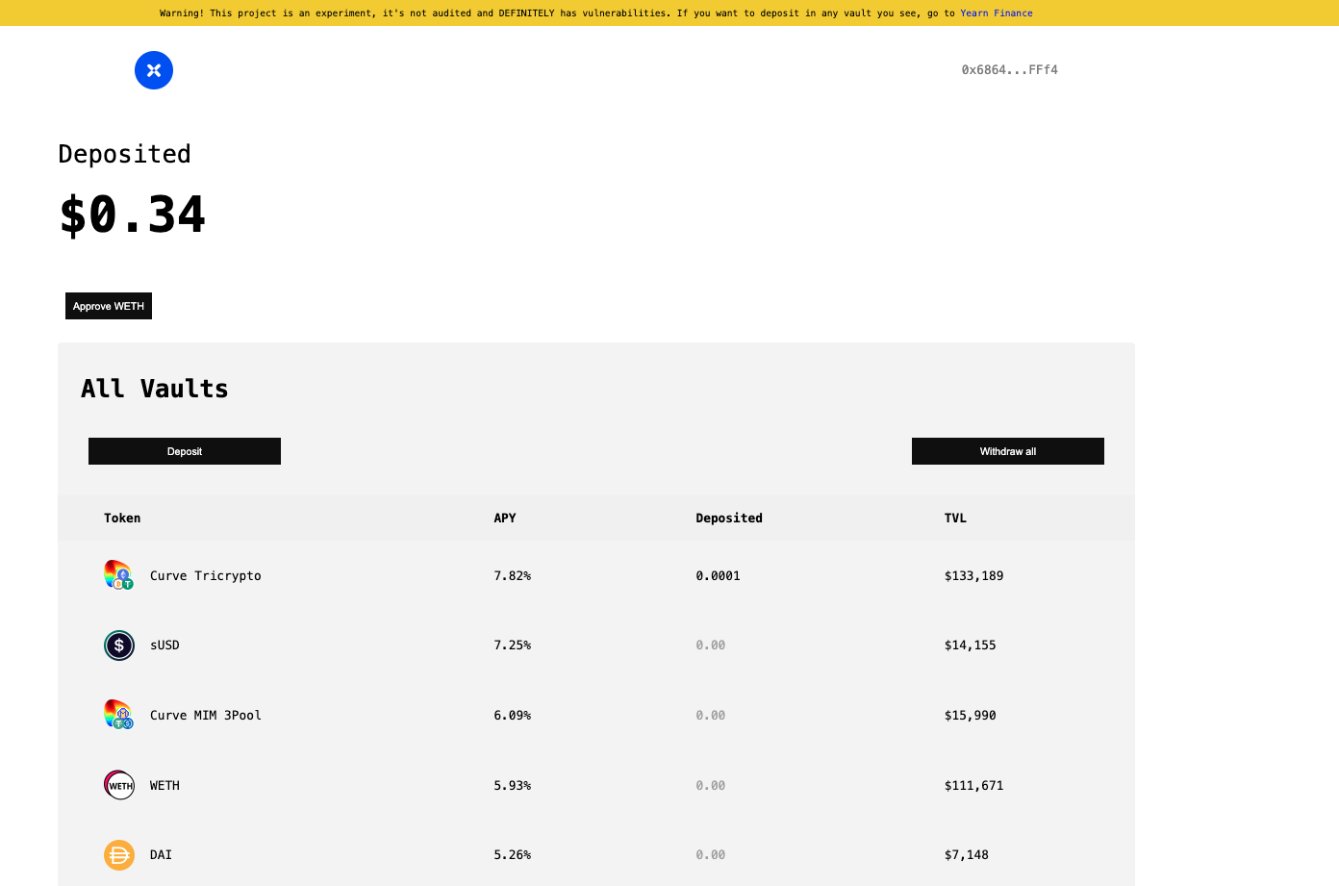This screenshot has width=1339, height=886.
Task: Sort vaults by the APY column header
Action: coord(505,518)
